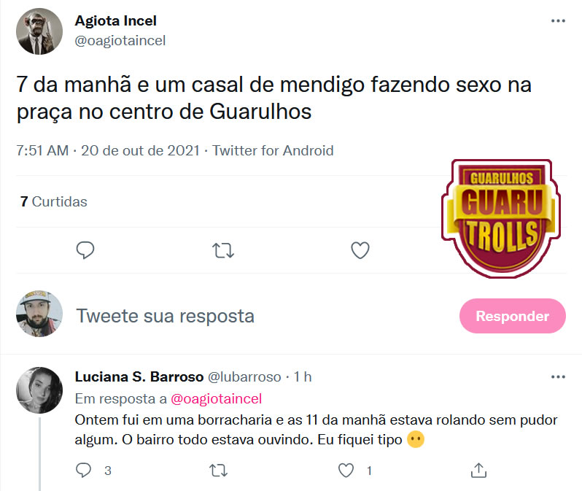Screen dimensions: 582x491
Task: Share Luciana's reply via share icon
Action: pos(478,470)
